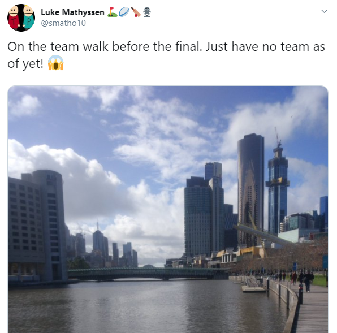This screenshot has height=333, width=337.
Task: Click the golf flag emoji
Action: pyautogui.click(x=112, y=12)
